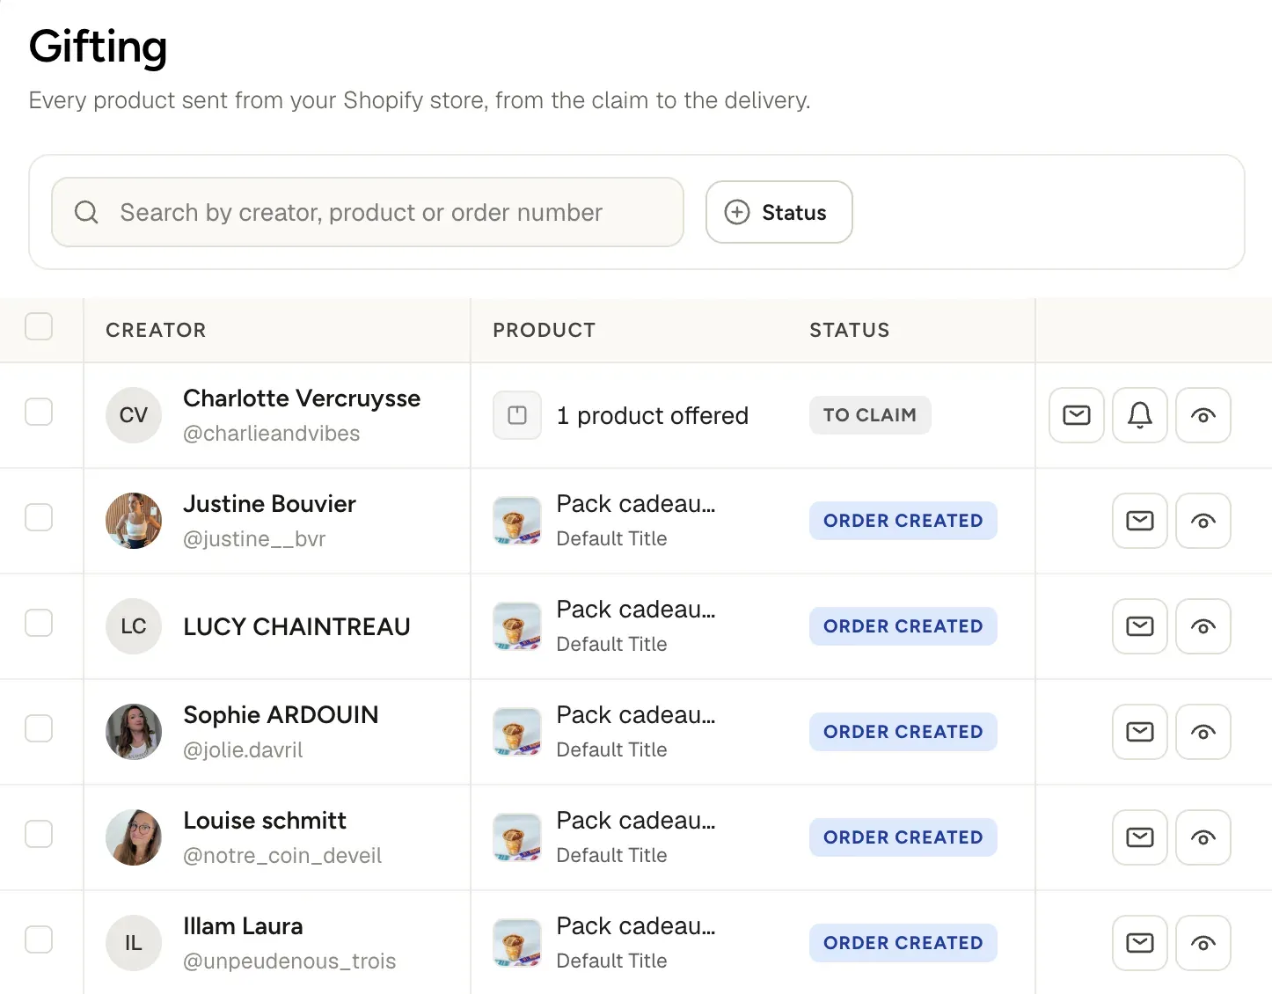The width and height of the screenshot is (1272, 994).
Task: Click eye icon in LUCY CHAINTREAU row
Action: (1203, 626)
